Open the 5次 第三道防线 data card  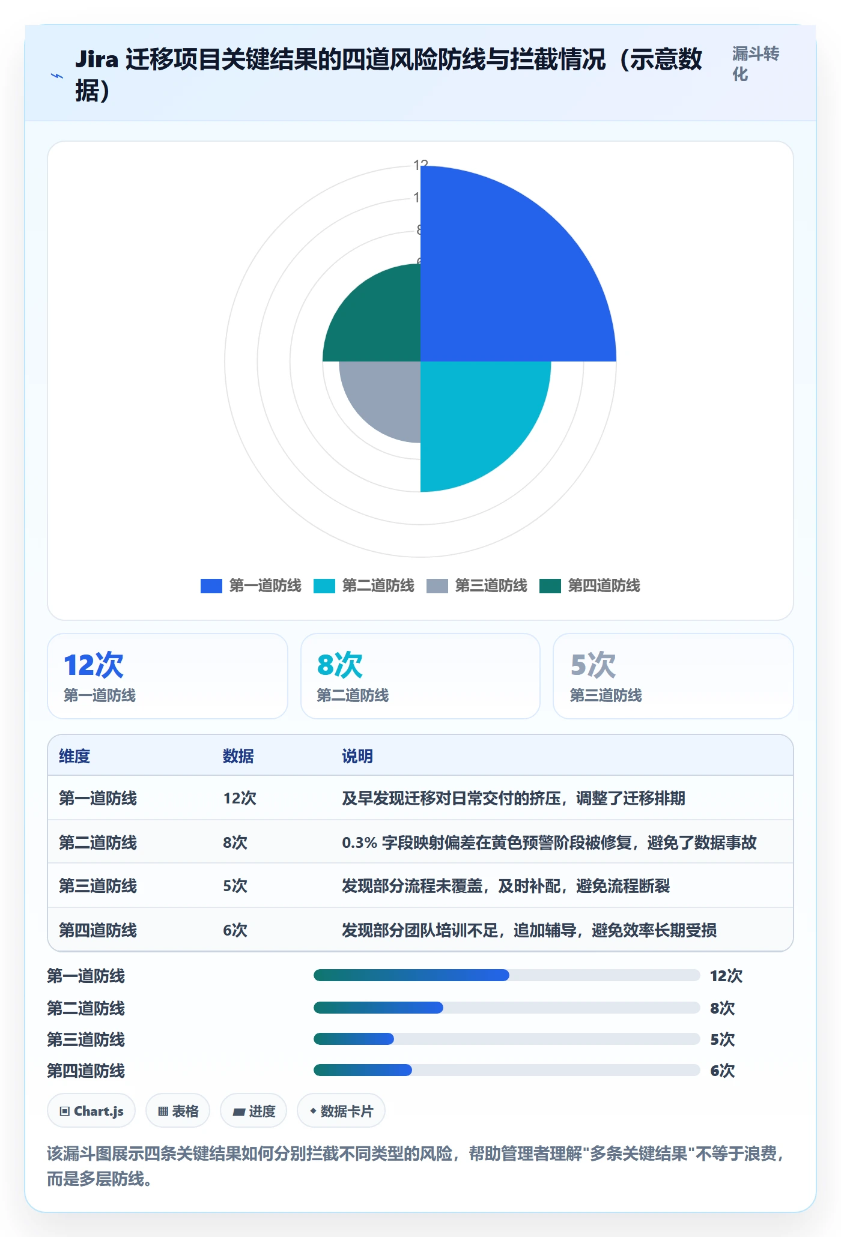coord(673,676)
